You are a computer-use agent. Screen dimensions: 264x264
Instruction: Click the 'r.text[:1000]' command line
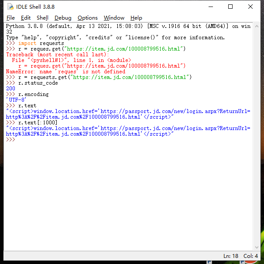click(x=32, y=123)
